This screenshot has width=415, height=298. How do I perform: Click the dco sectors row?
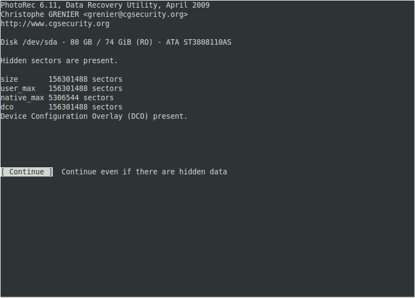click(x=62, y=107)
